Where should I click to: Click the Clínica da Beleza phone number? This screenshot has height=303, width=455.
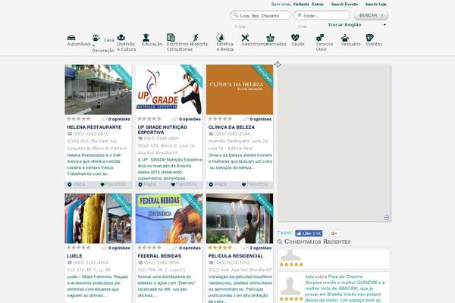tap(232, 134)
